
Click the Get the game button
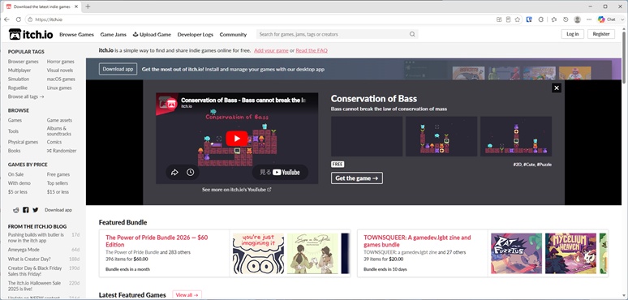[x=357, y=178]
